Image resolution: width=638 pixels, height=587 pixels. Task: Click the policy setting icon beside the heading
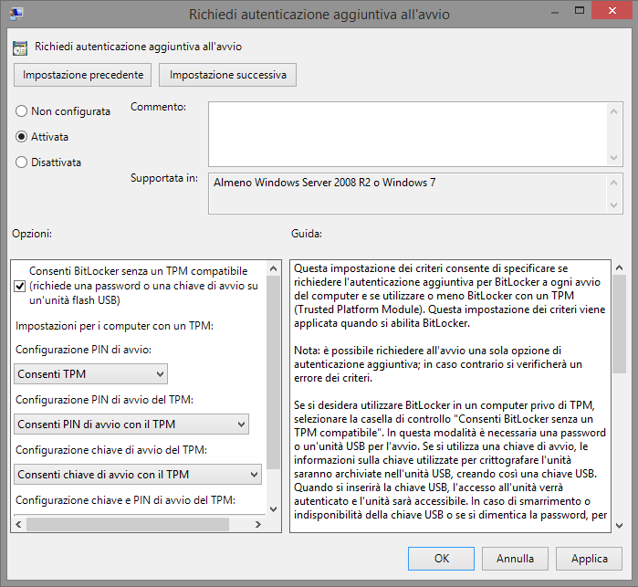pyautogui.click(x=20, y=47)
